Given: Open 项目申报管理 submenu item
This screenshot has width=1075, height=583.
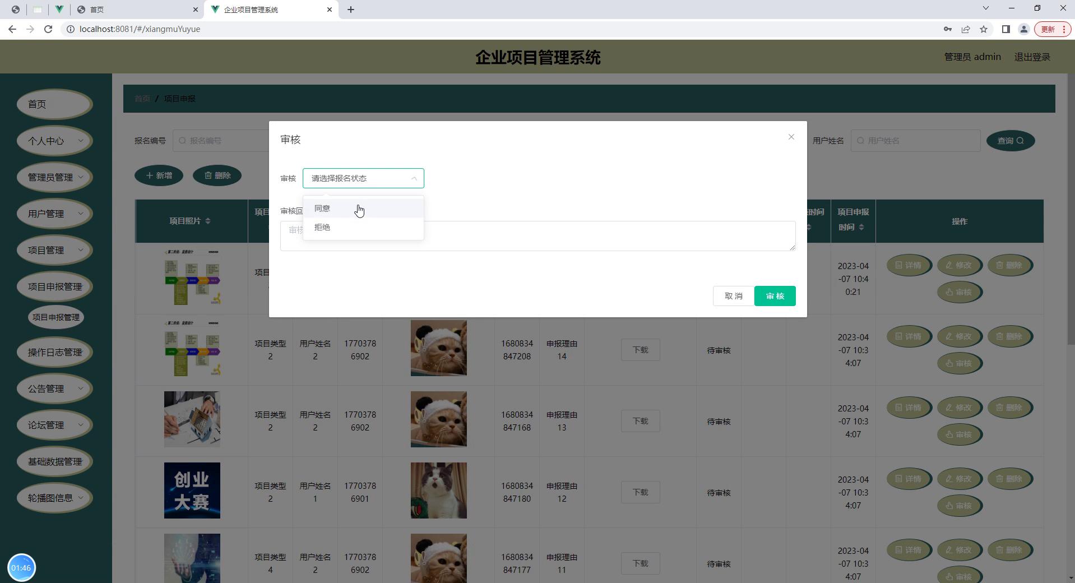Looking at the screenshot, I should click(x=55, y=317).
